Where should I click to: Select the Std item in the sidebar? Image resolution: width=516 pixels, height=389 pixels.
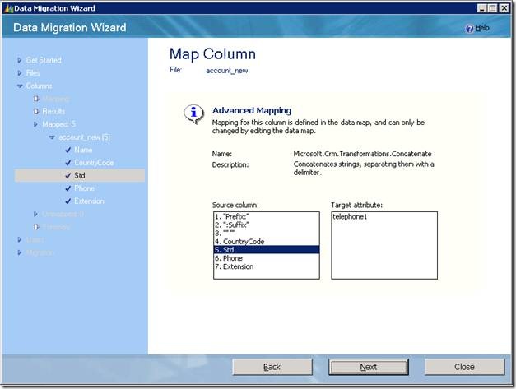[80, 176]
